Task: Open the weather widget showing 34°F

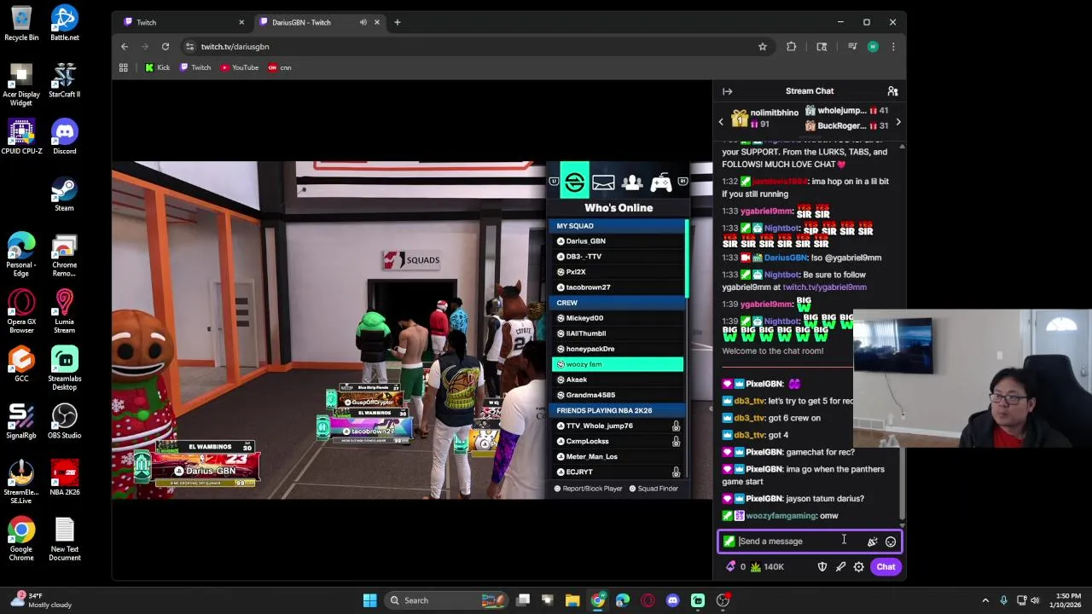Action: coord(43,600)
